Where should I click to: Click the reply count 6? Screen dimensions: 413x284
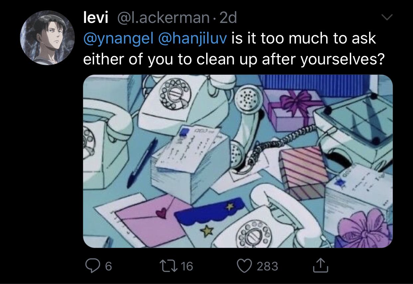(108, 266)
